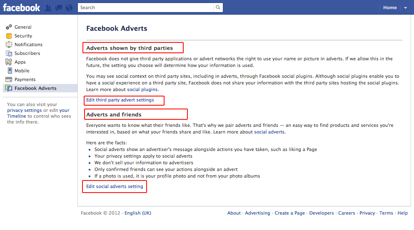
Task: Expand the account dropdown arrow
Action: (405, 7)
